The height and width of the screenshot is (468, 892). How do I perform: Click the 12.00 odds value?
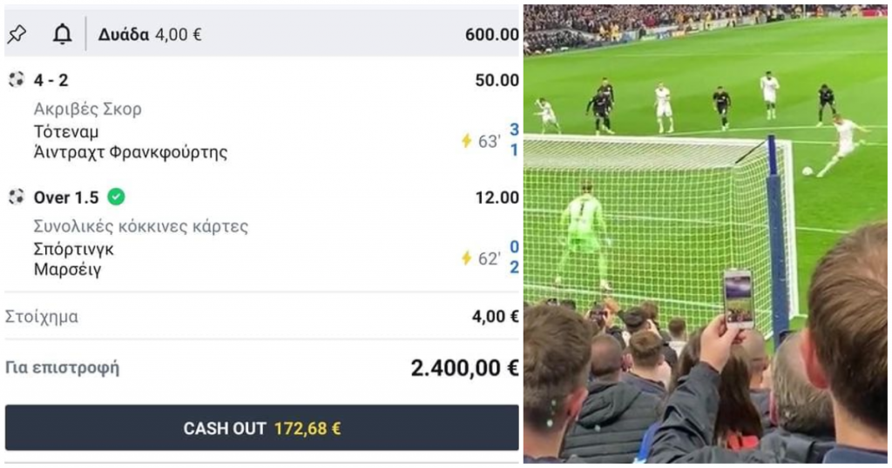tap(497, 197)
